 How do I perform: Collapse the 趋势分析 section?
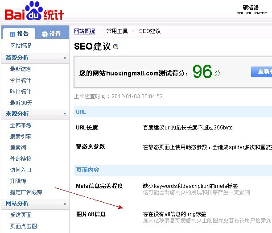point(65,58)
